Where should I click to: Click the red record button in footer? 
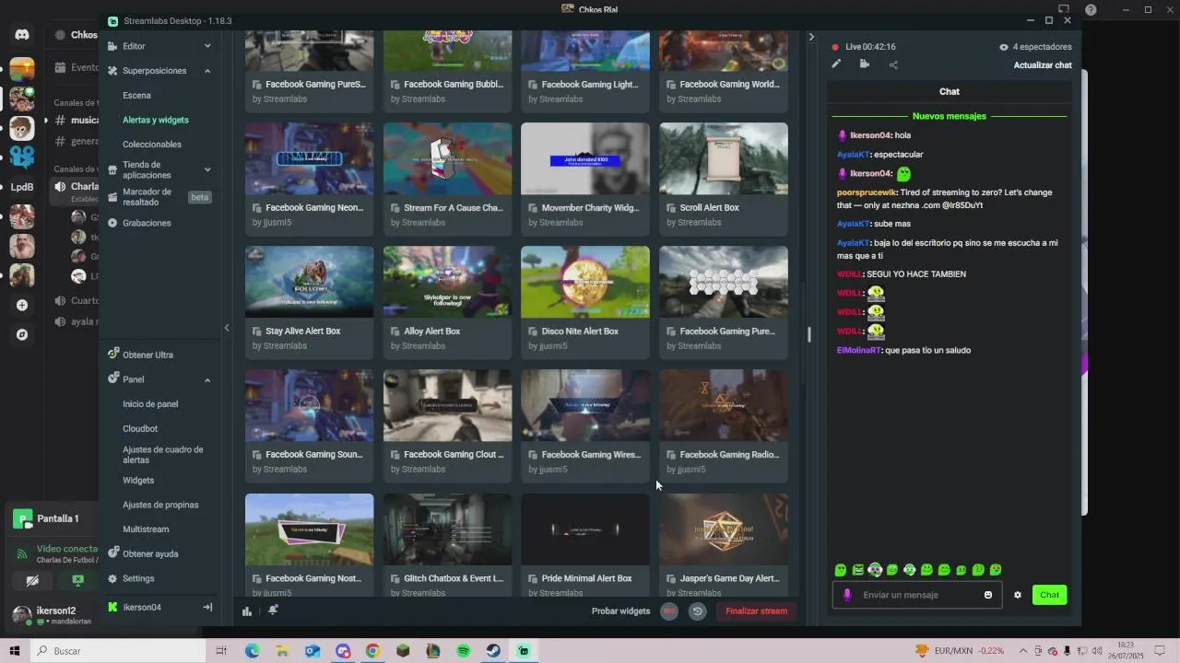pos(669,611)
